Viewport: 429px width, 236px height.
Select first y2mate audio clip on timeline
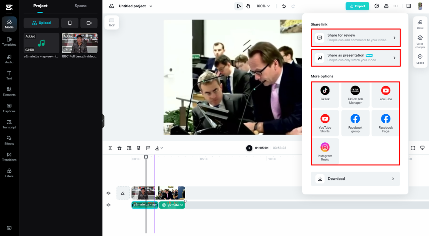(144, 205)
